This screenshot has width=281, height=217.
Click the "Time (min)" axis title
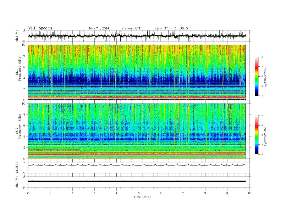click(142, 197)
